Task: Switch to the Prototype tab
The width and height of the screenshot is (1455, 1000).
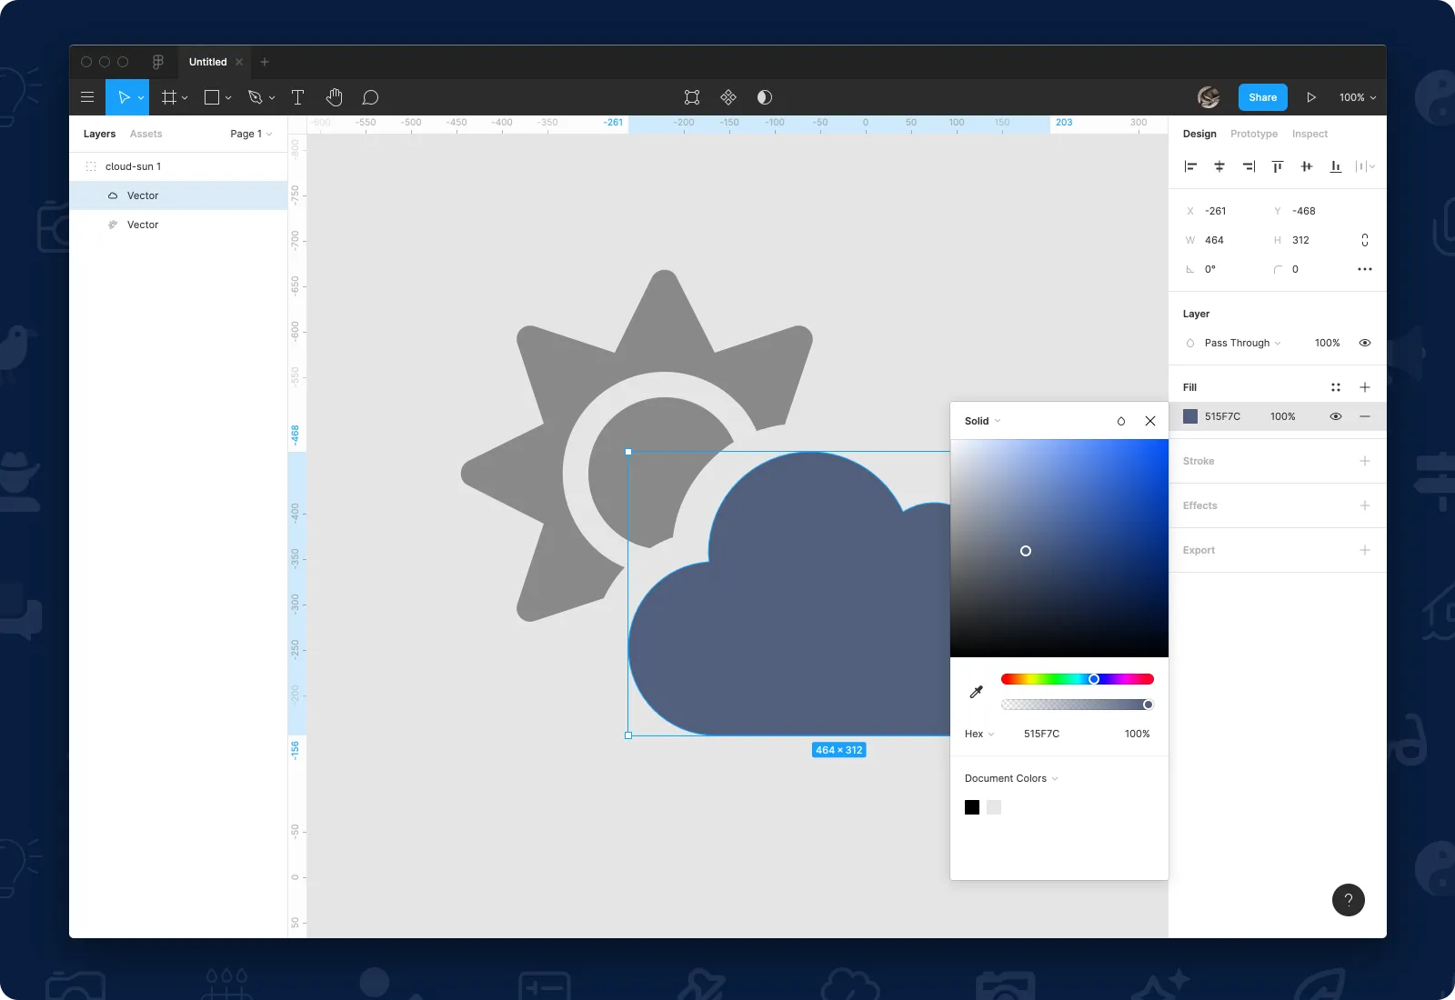Action: pos(1253,134)
